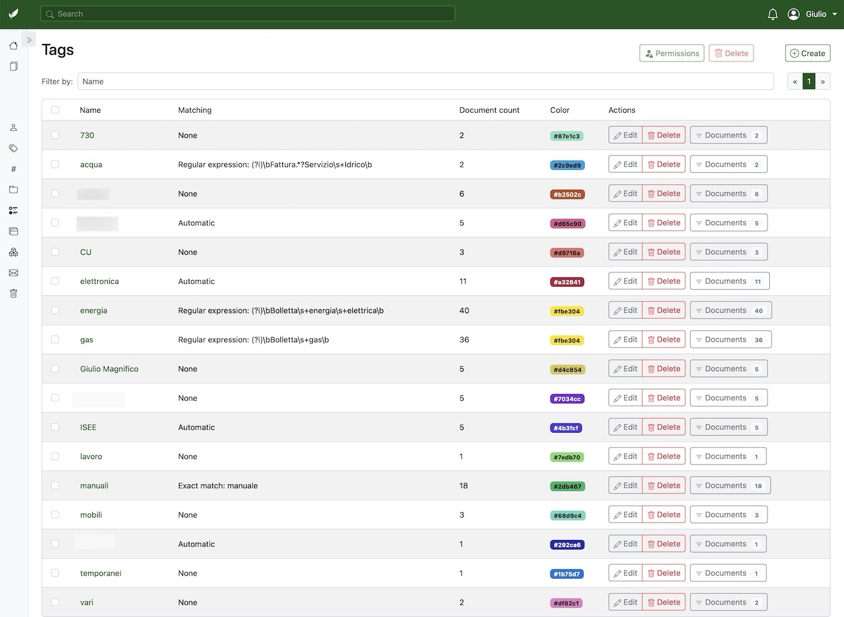Show Documents for the lavoro tag
The image size is (844, 617).
pyautogui.click(x=728, y=456)
